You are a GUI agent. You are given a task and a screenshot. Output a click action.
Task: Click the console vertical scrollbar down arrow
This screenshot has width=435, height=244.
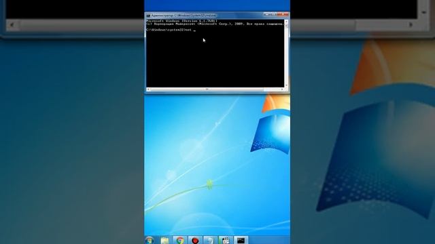[286, 85]
